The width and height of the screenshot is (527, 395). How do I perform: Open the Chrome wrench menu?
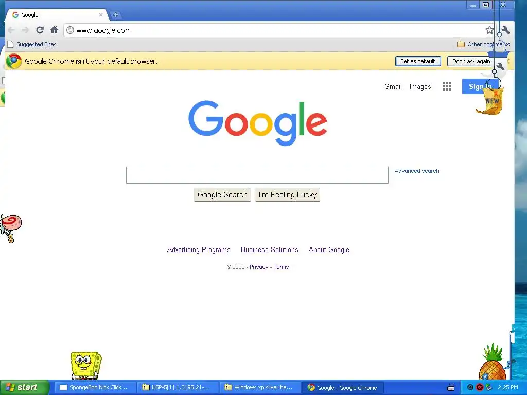[x=506, y=30]
